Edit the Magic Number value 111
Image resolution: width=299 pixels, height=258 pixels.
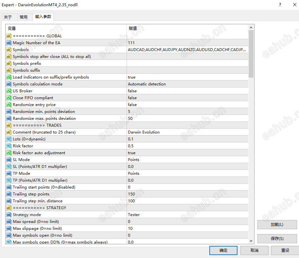tap(188, 43)
